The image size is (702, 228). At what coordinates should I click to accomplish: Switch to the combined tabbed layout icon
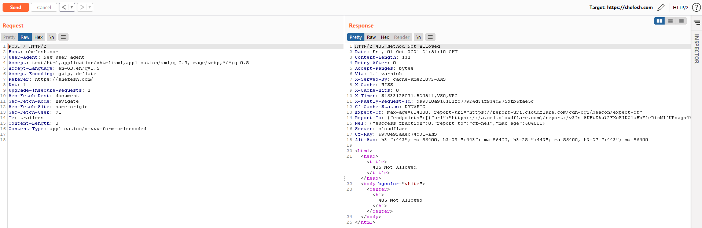coord(681,21)
